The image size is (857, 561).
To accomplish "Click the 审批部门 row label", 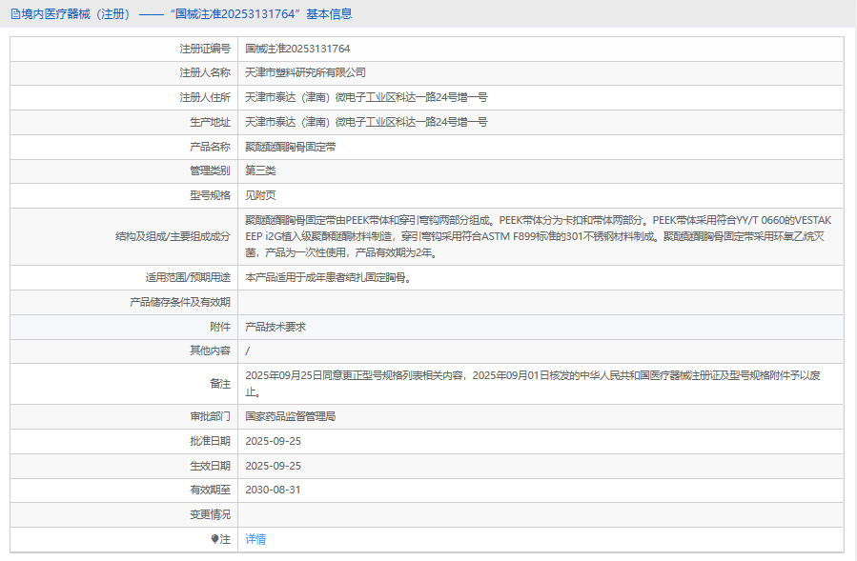I will click(x=210, y=416).
